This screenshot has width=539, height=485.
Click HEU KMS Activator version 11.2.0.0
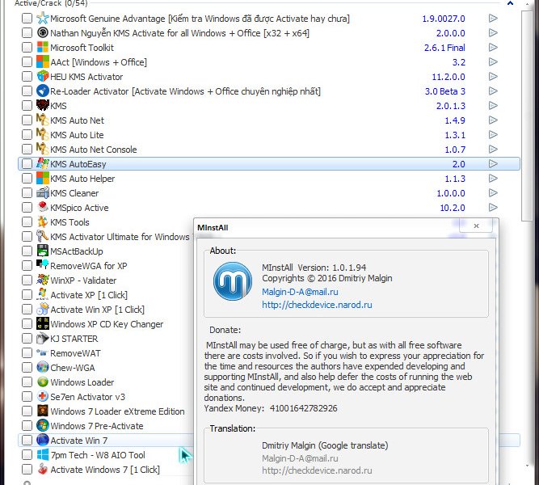coord(448,76)
